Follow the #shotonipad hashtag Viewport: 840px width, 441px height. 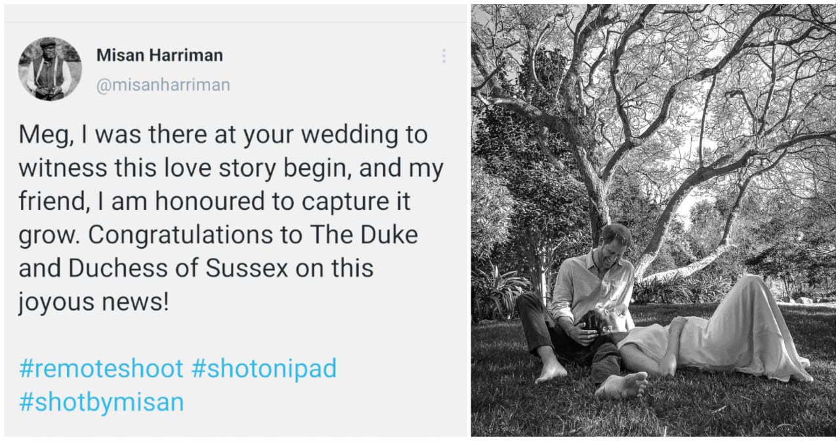click(264, 368)
